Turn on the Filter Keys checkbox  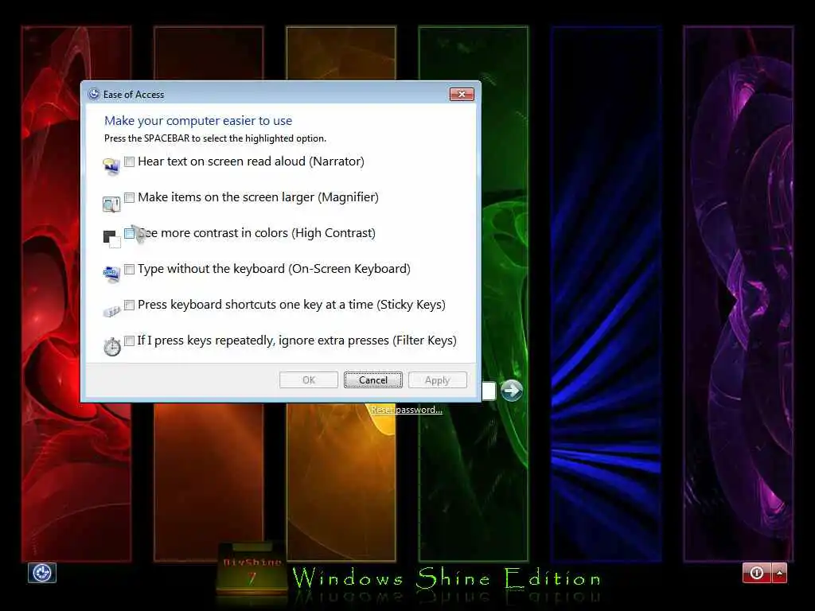129,341
